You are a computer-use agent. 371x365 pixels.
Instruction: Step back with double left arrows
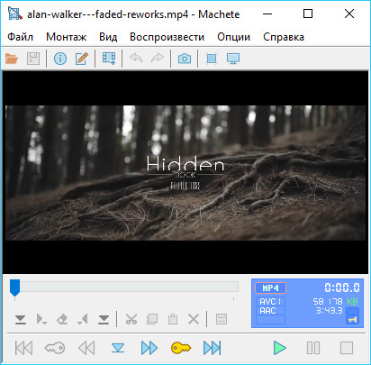pos(86,348)
